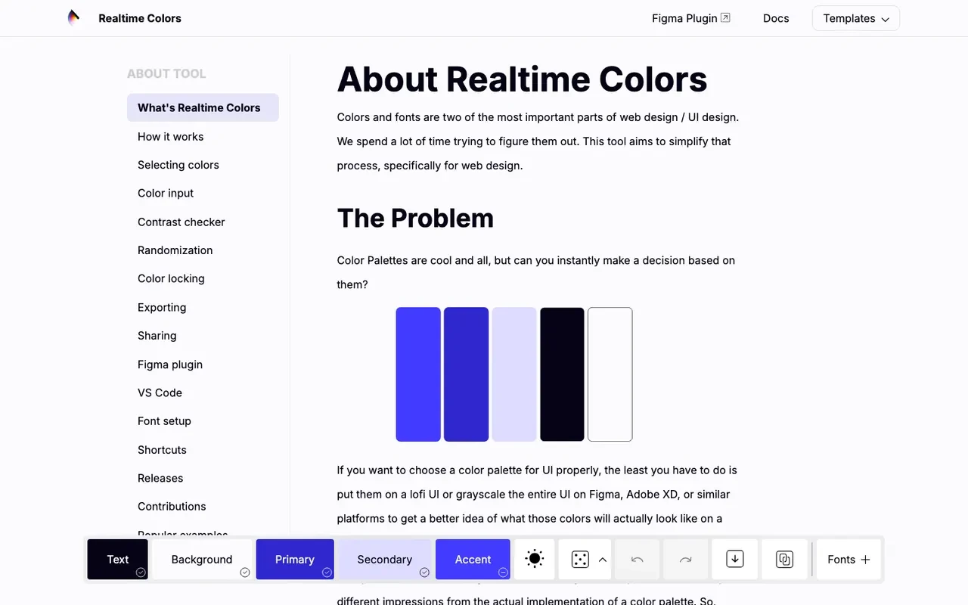The height and width of the screenshot is (605, 968).
Task: Click the bright blue palette bar
Action: pyautogui.click(x=418, y=374)
